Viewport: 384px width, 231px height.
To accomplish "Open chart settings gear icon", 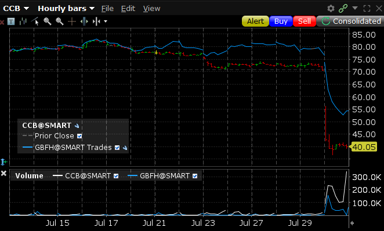I will [x=331, y=9].
